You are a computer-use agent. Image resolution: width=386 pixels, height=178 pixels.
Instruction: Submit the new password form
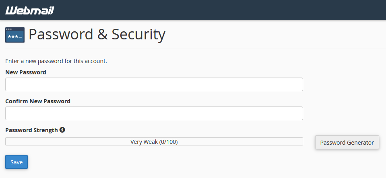pyautogui.click(x=17, y=162)
